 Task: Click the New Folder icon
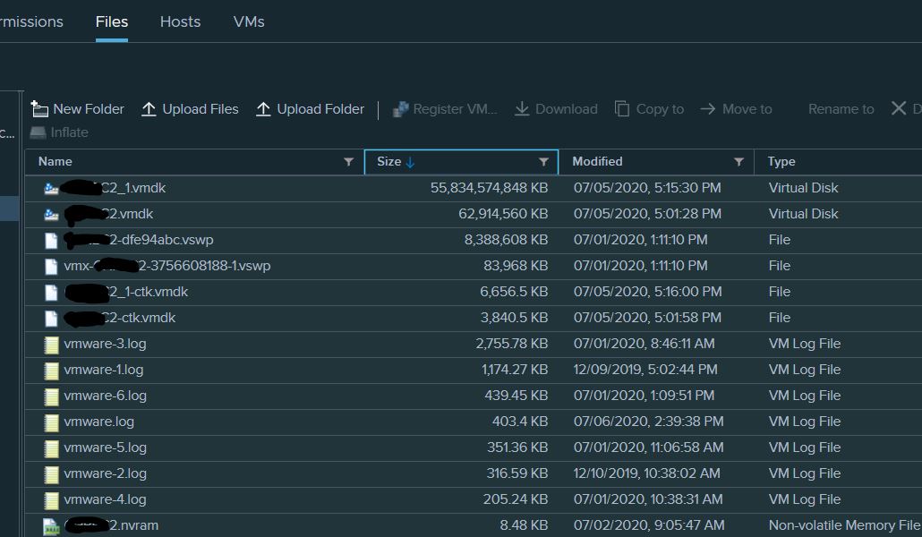tap(40, 108)
